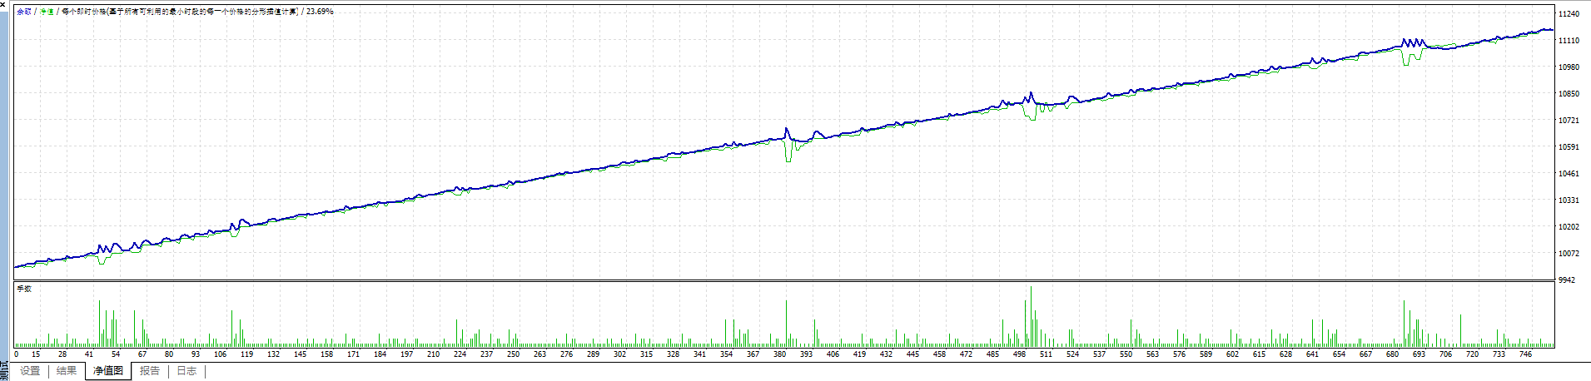Click the 23.69% value in chart header
This screenshot has width=1591, height=381.
pyautogui.click(x=320, y=12)
